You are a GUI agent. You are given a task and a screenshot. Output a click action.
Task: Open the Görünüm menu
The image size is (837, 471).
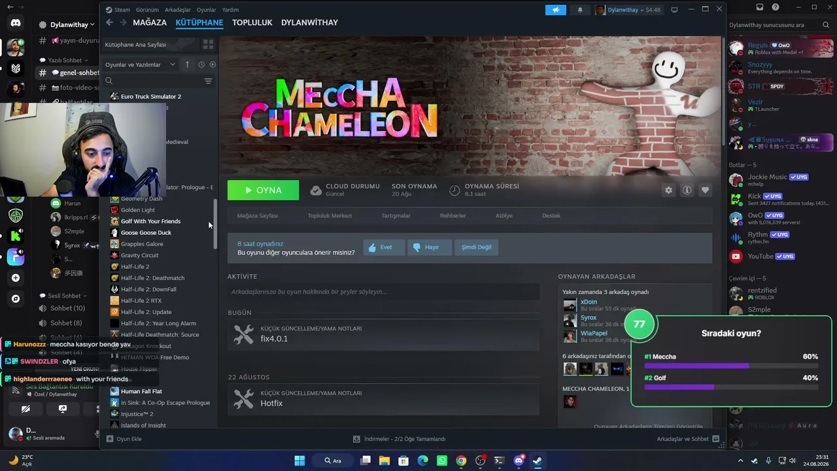(x=147, y=10)
